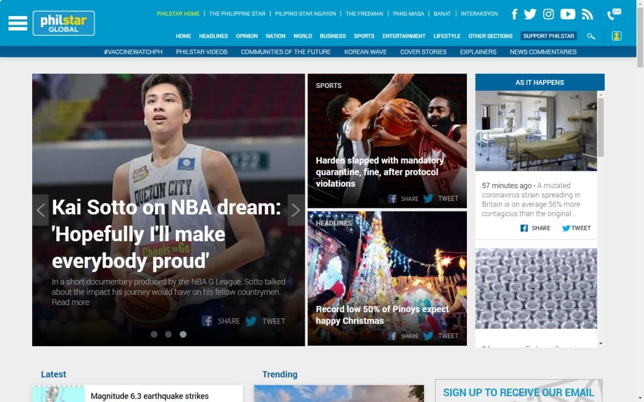Tweet the Kai Sotto story

[x=265, y=321]
